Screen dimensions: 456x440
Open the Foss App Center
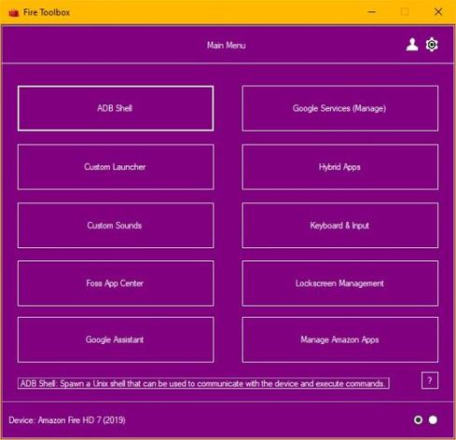[x=116, y=283]
